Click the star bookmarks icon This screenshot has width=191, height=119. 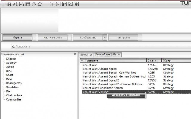tap(40, 4)
